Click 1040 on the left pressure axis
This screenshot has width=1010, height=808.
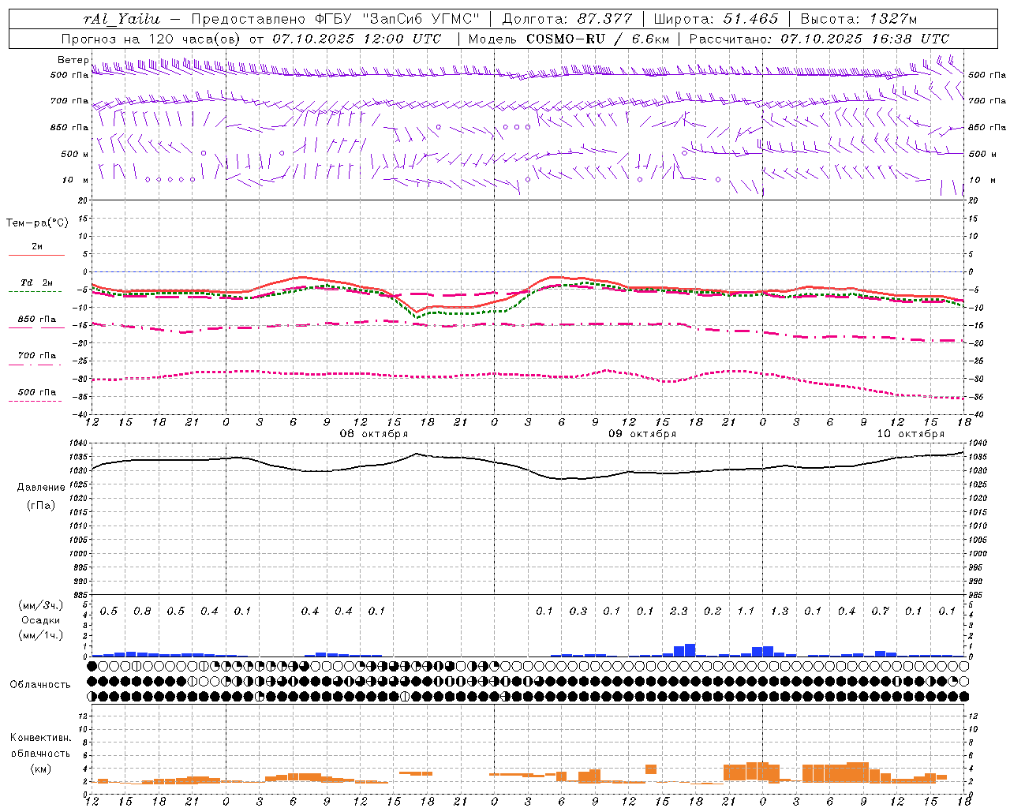(79, 443)
